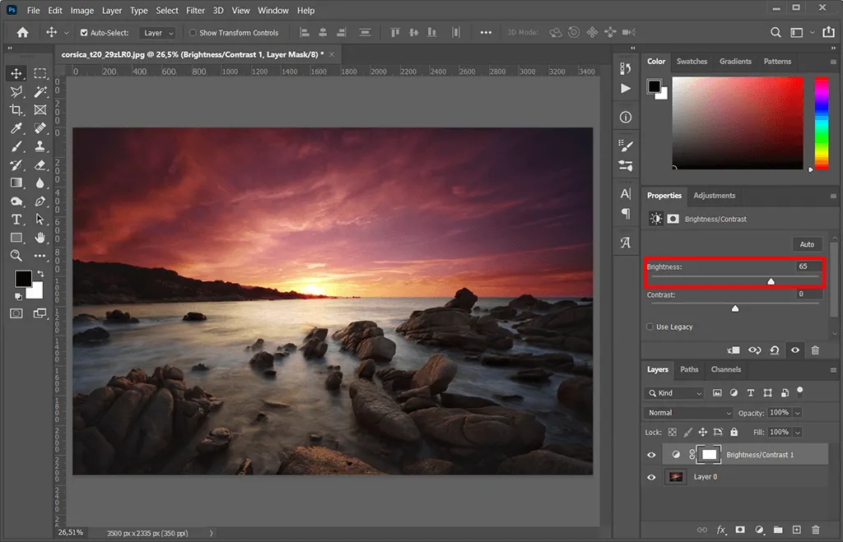Select the Clone Stamp tool

coord(40,146)
